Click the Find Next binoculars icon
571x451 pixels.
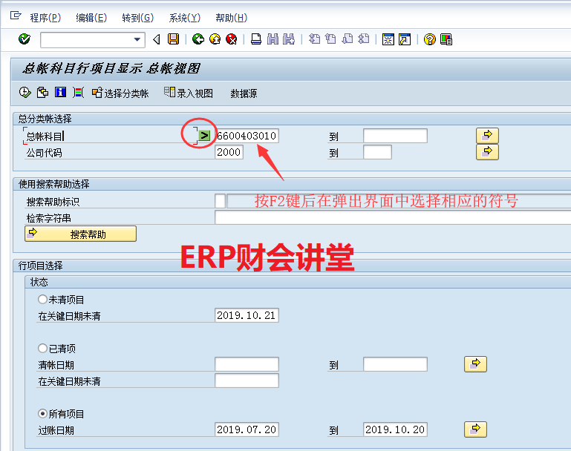(x=289, y=39)
